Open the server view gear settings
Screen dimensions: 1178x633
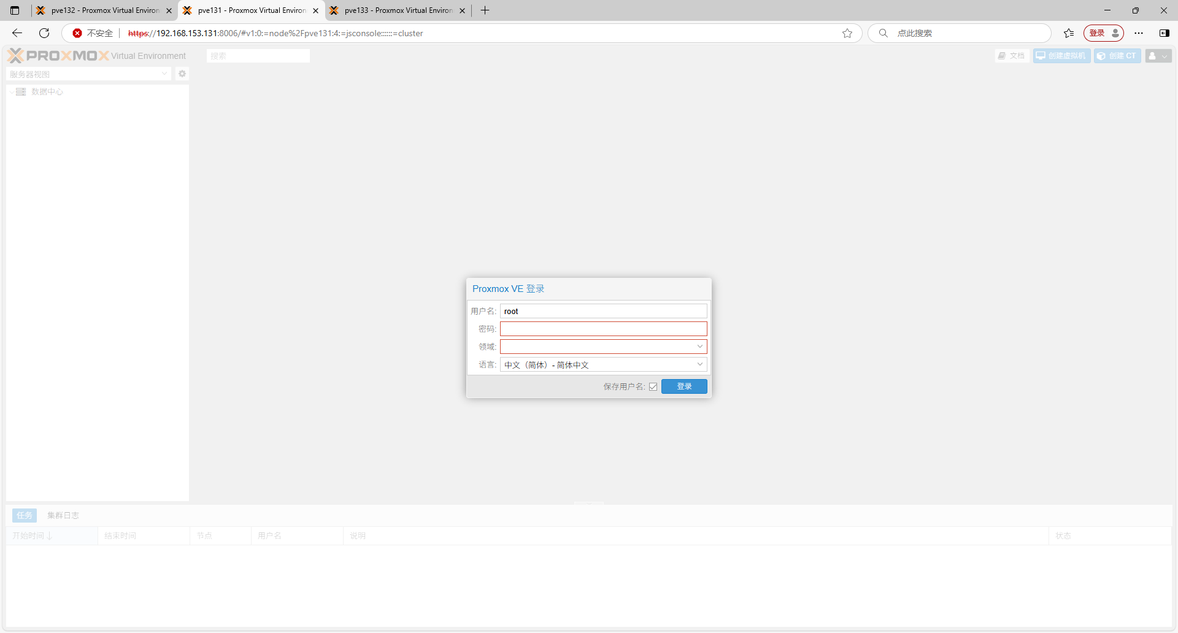(182, 74)
